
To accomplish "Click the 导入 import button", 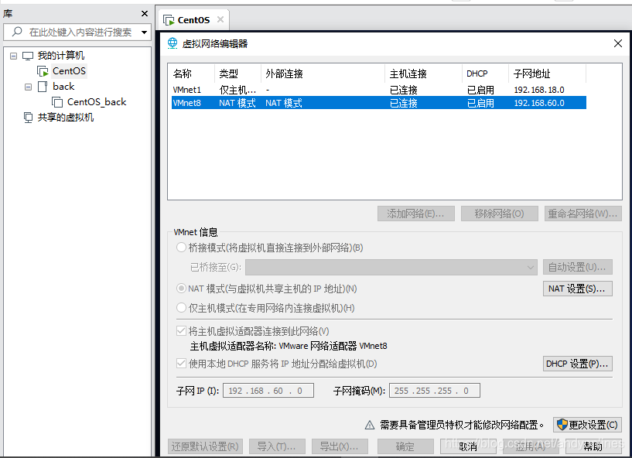I will tap(277, 446).
